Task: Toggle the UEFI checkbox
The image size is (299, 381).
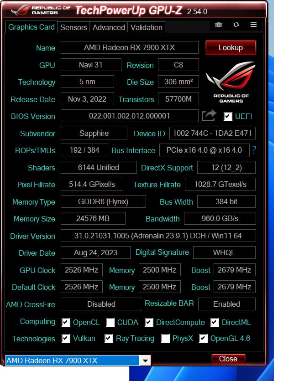Action: click(228, 116)
